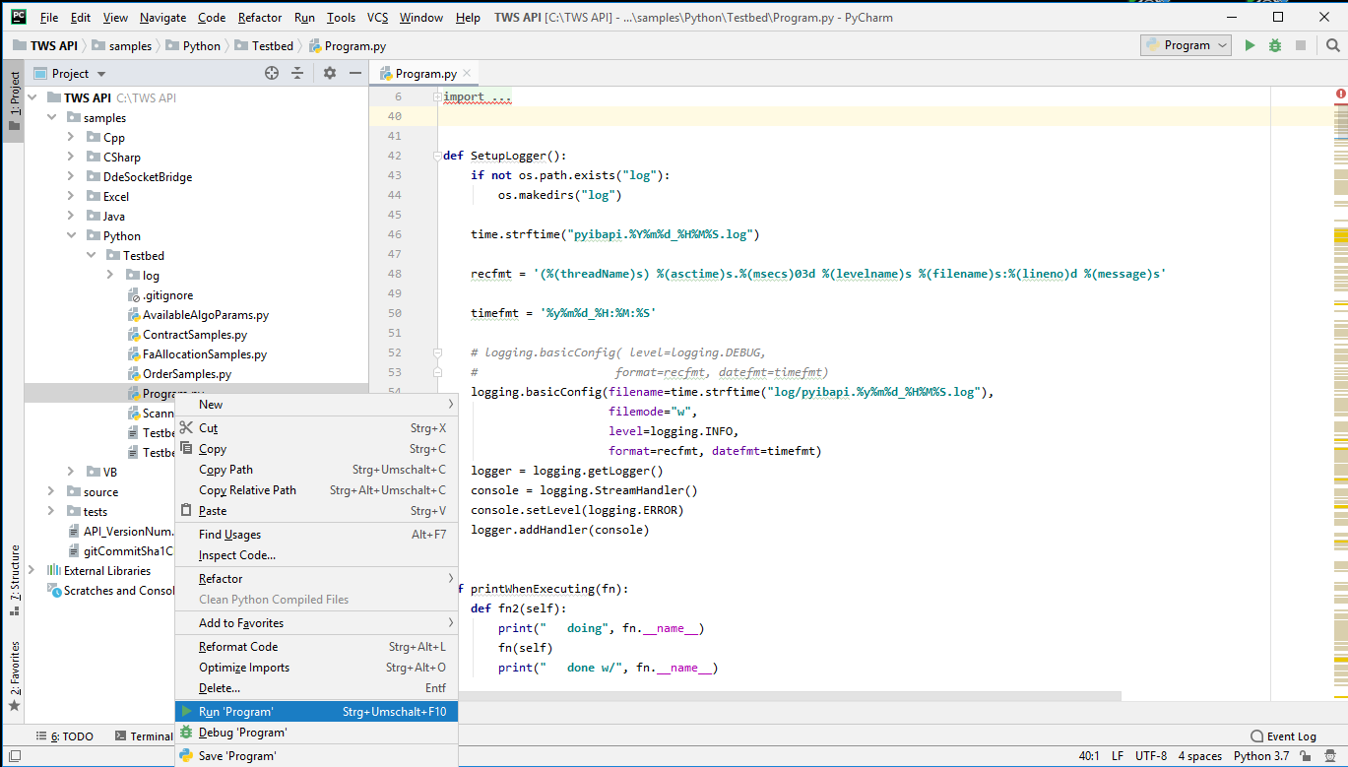The height and width of the screenshot is (767, 1348).
Task: Click the locate target icon in Project panel
Action: click(272, 73)
